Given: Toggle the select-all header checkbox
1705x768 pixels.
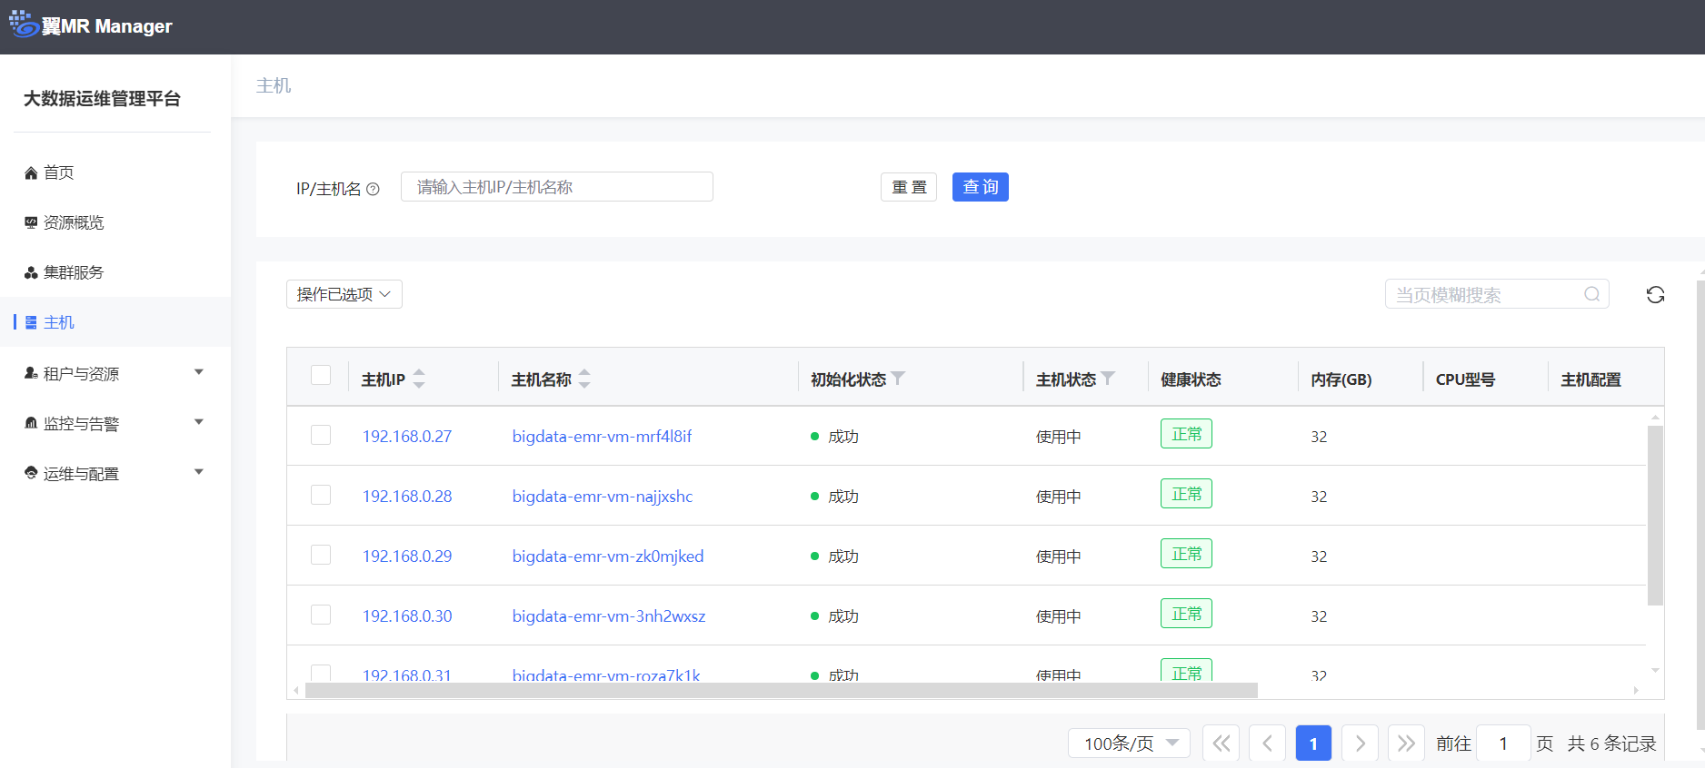Looking at the screenshot, I should [321, 375].
